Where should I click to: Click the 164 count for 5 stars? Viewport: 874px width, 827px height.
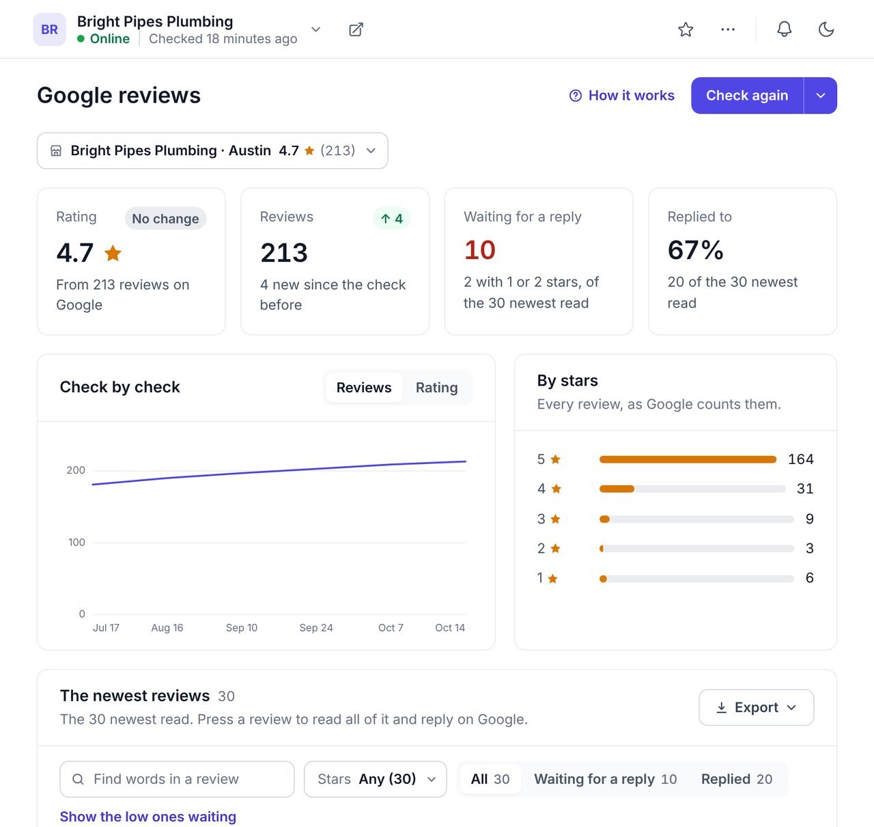pos(800,459)
